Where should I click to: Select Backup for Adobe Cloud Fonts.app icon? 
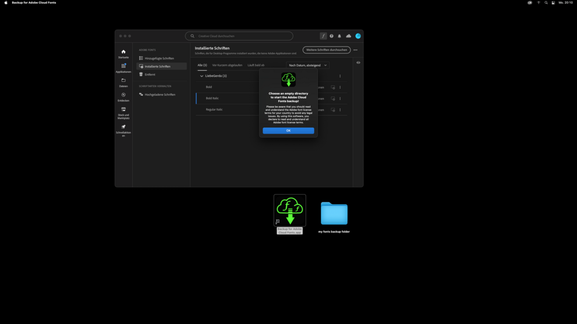(289, 210)
